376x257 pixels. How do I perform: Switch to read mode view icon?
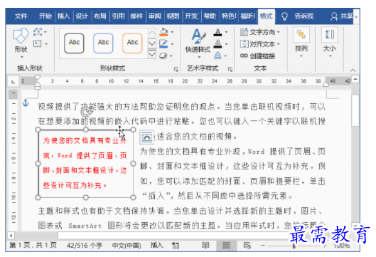click(205, 245)
